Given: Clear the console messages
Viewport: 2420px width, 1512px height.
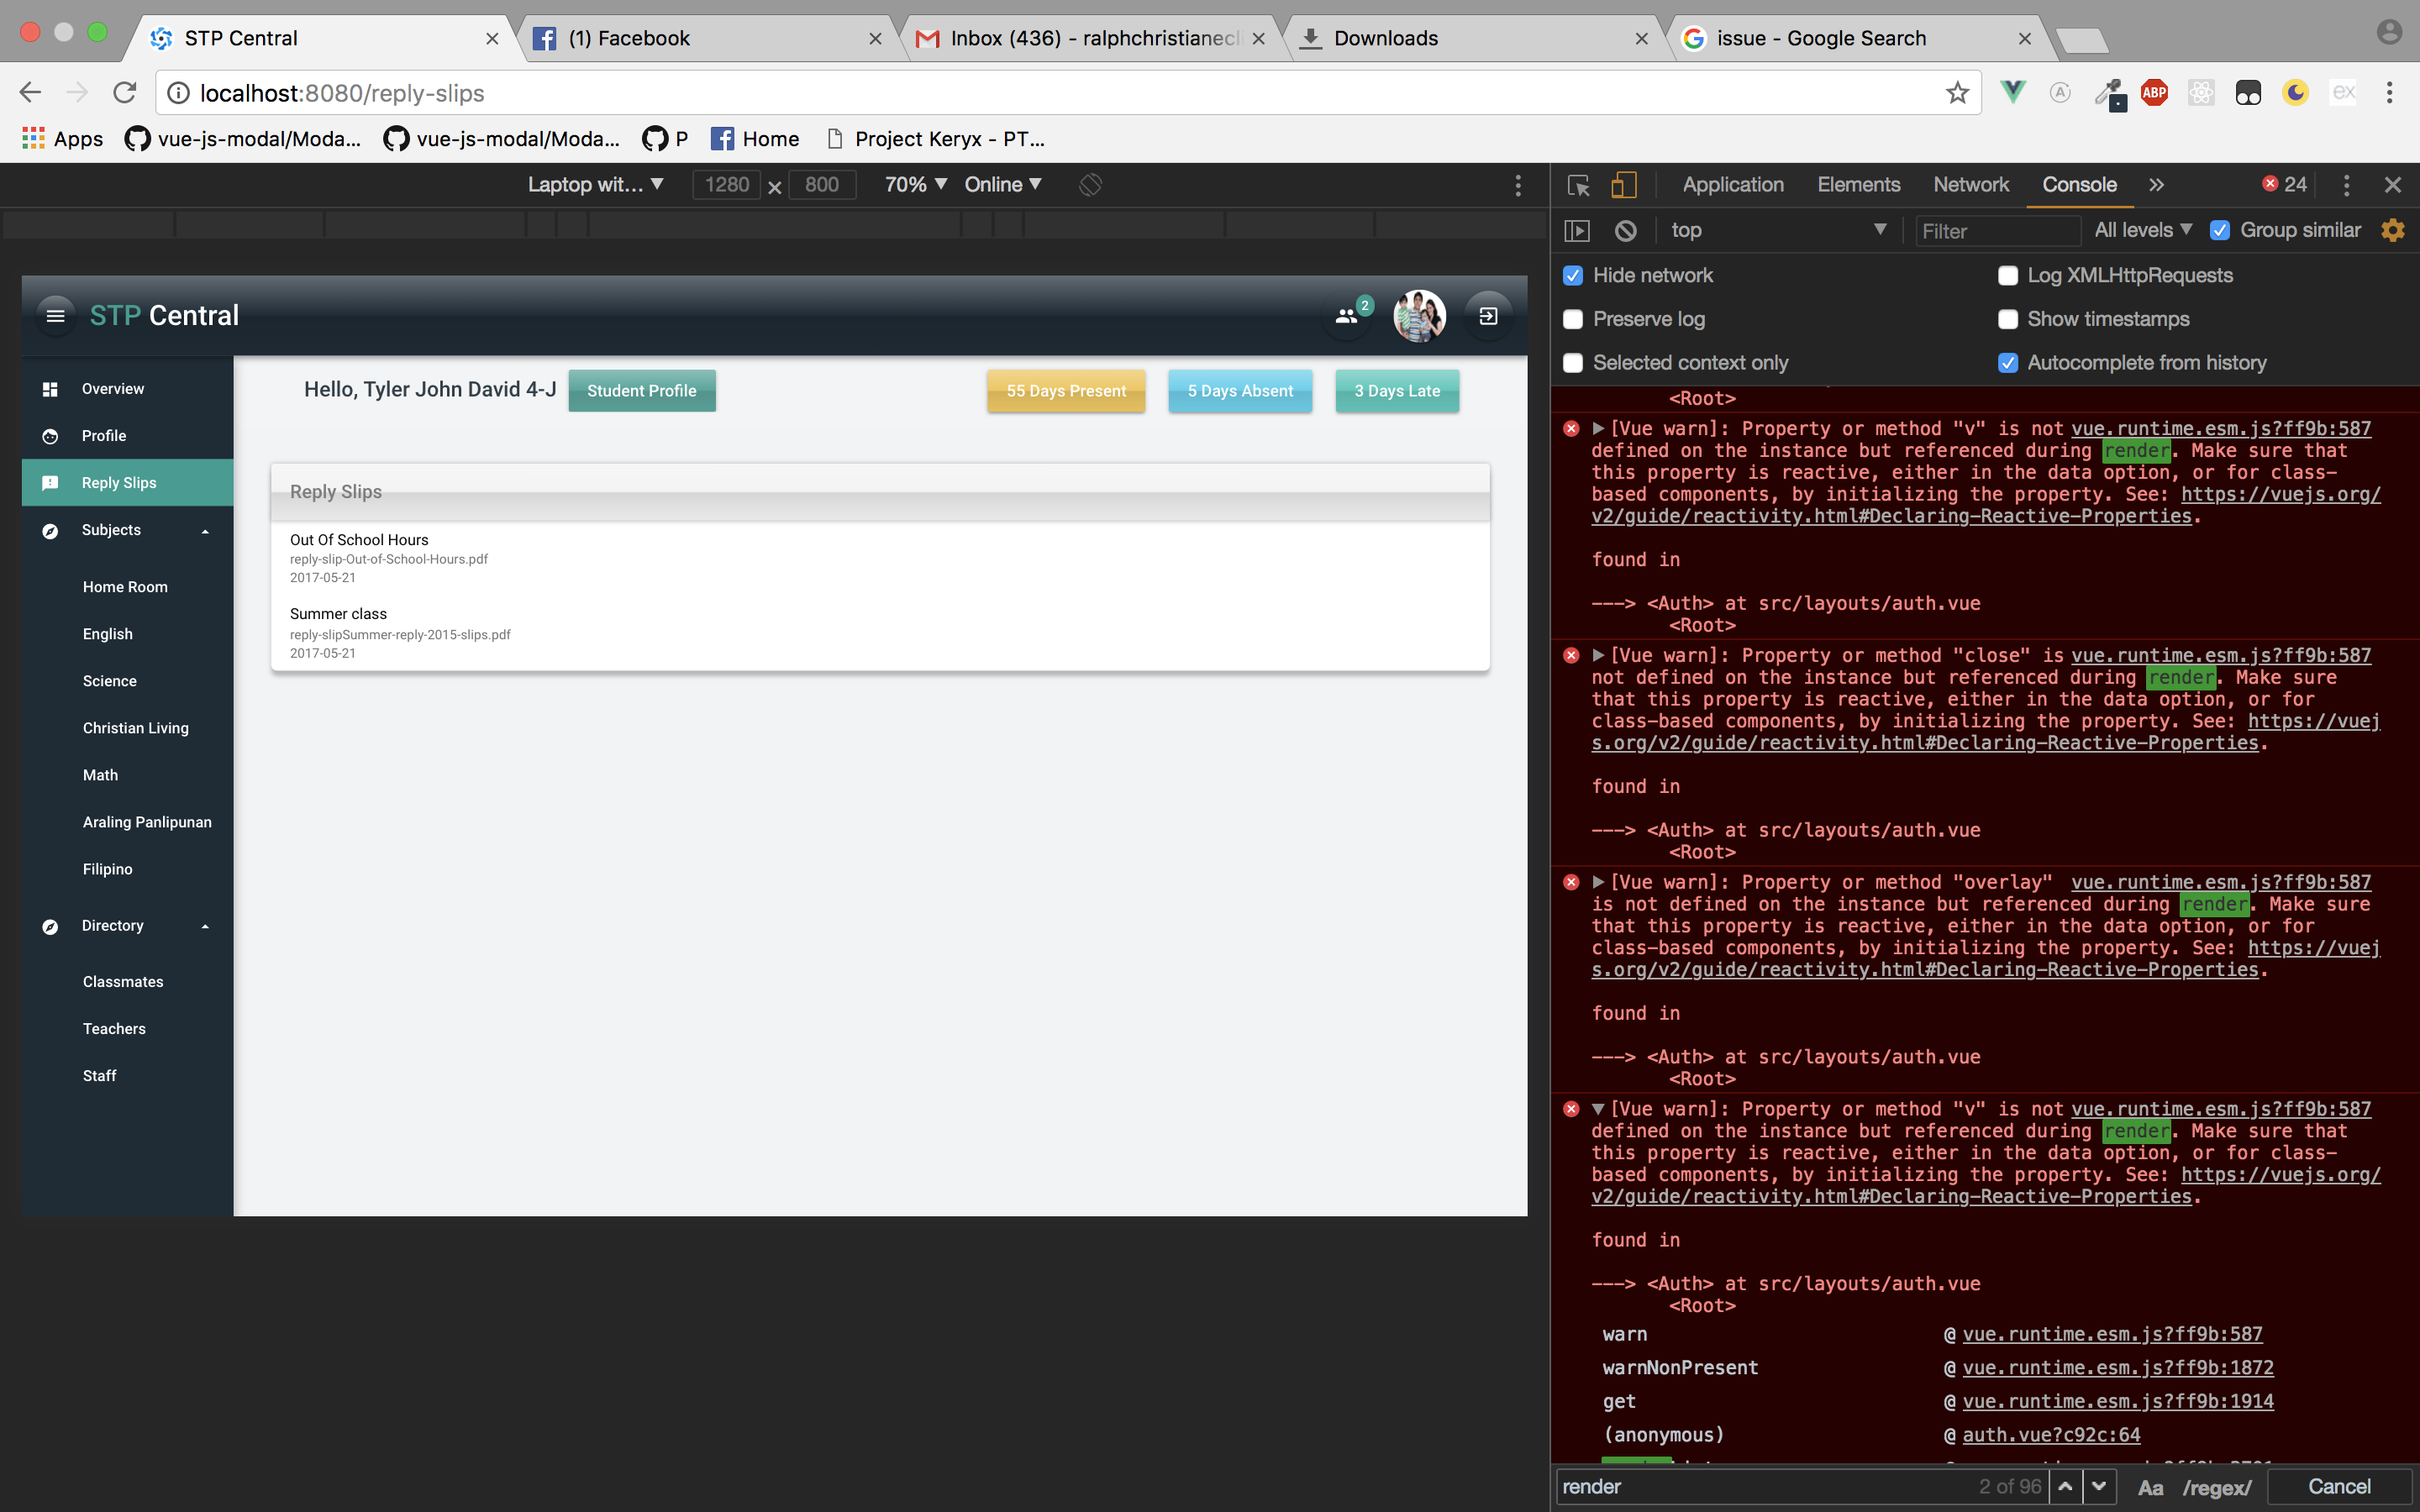Looking at the screenshot, I should click(x=1625, y=230).
